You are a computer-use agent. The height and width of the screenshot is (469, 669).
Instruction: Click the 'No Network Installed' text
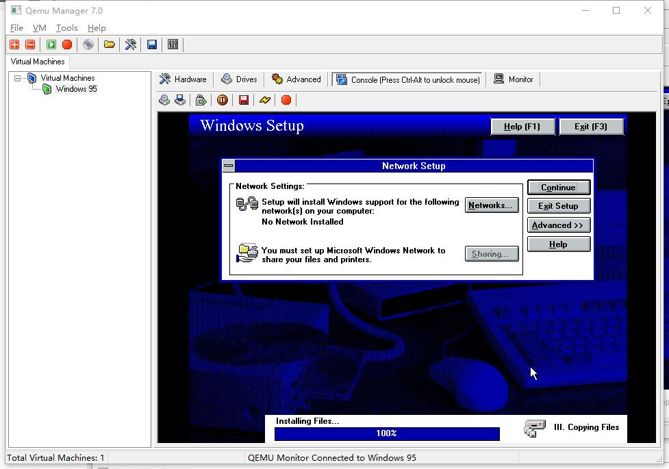click(303, 222)
